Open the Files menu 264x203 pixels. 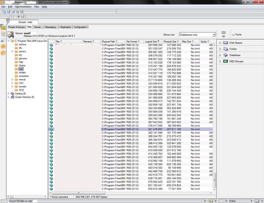(37, 7)
